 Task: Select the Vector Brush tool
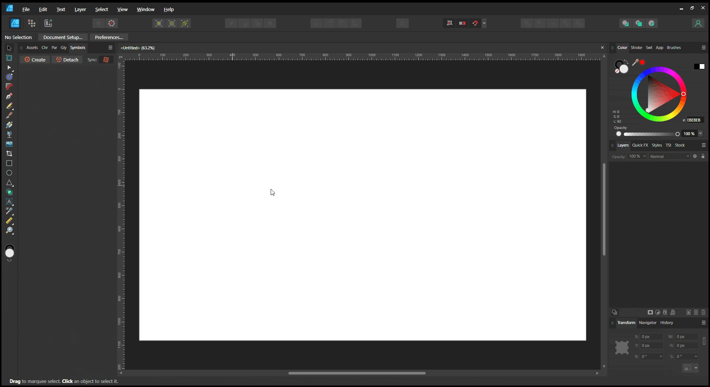coord(9,115)
